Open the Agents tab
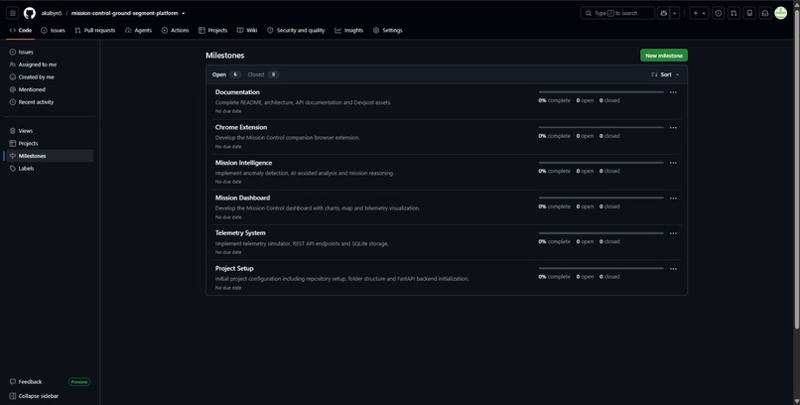Viewport: 800px width, 405px height. tap(138, 31)
